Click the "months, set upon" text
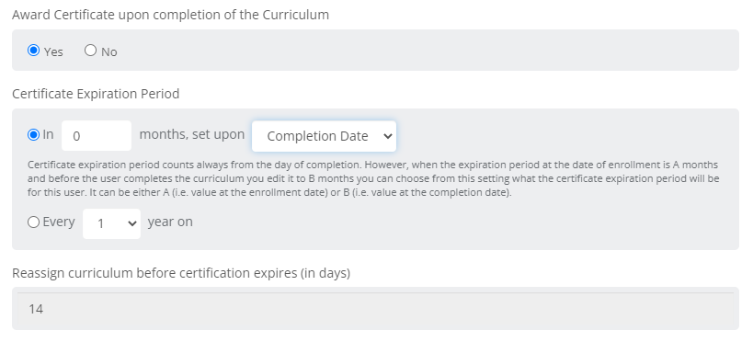Screen dimensions: 753x342 (192, 134)
